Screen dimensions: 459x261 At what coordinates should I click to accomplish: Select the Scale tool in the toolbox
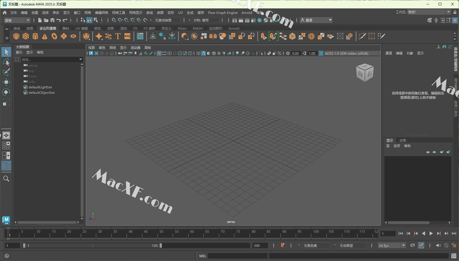pos(6,102)
